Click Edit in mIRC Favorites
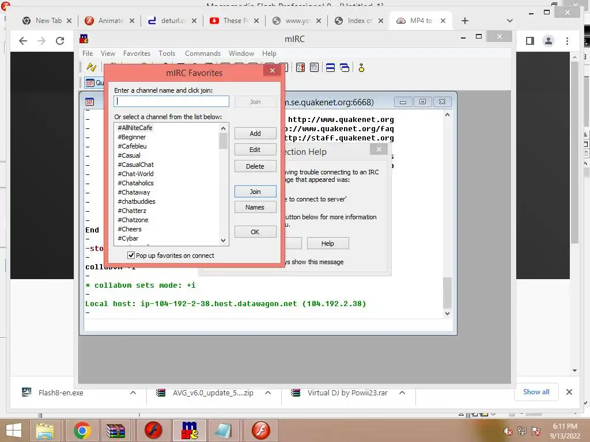This screenshot has height=442, width=590. [x=255, y=150]
